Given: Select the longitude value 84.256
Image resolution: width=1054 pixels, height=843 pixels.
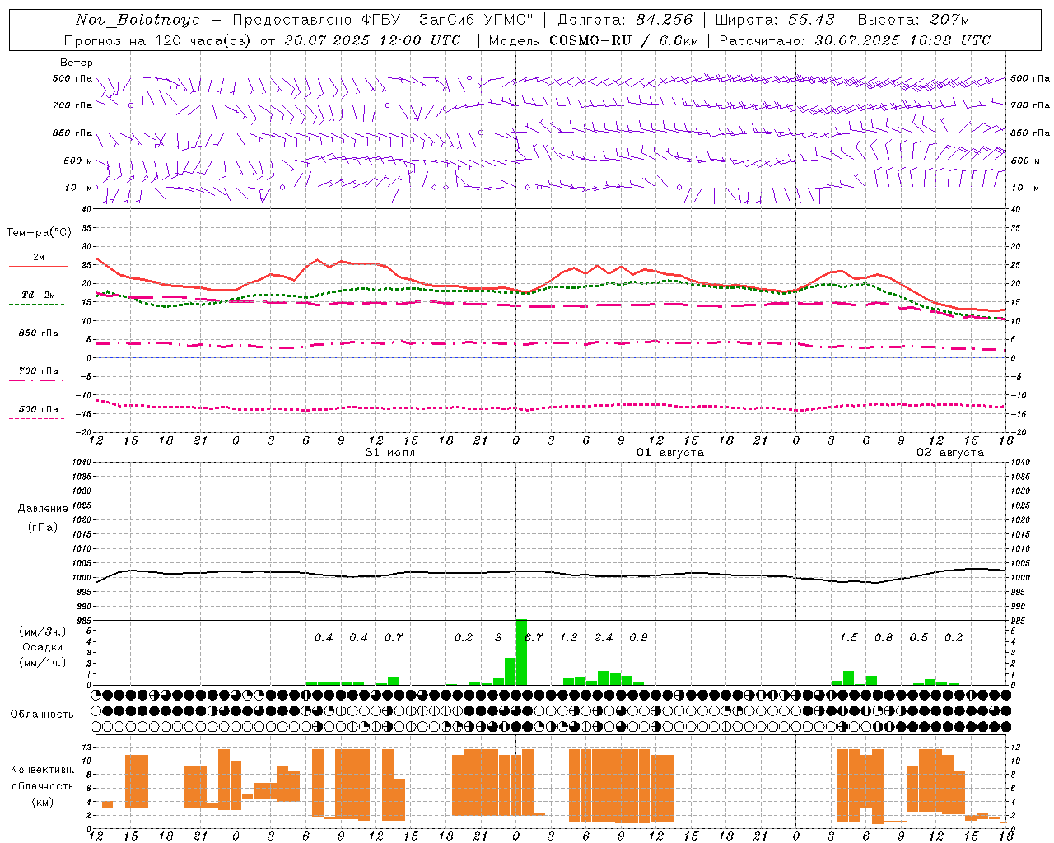Looking at the screenshot, I should [665, 20].
